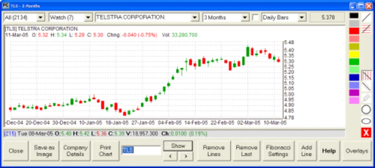Click Remove Lines button

(214, 151)
